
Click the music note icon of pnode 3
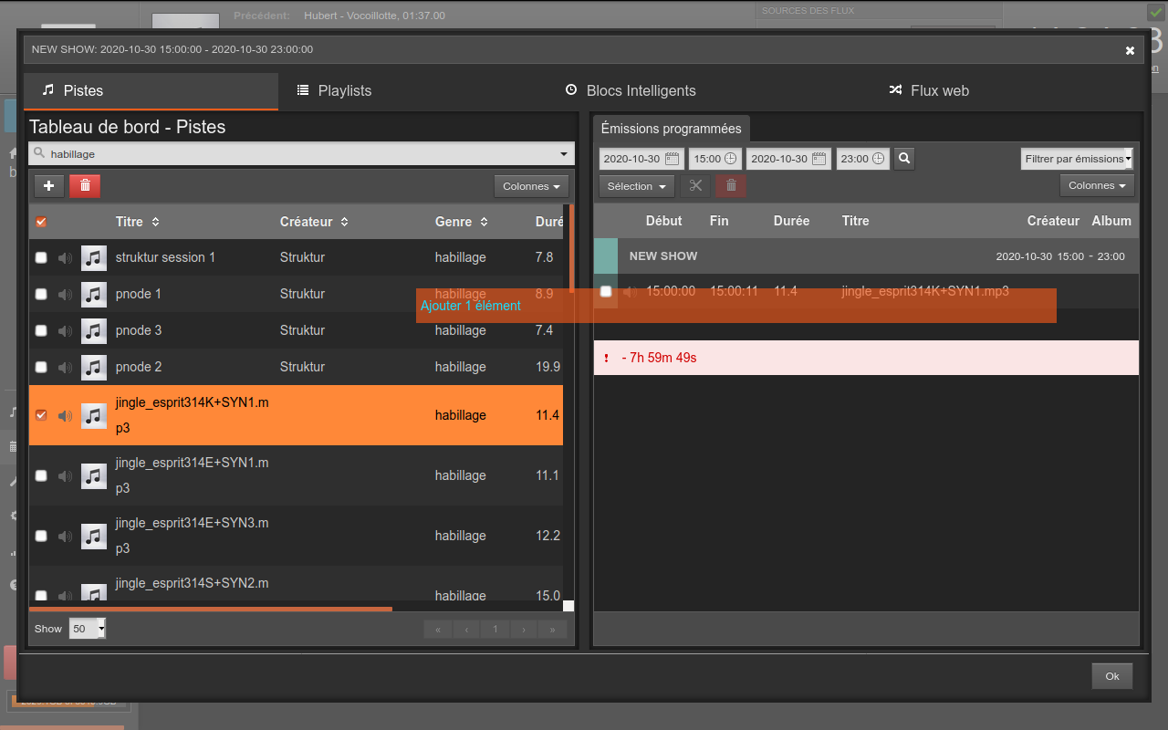(x=94, y=330)
